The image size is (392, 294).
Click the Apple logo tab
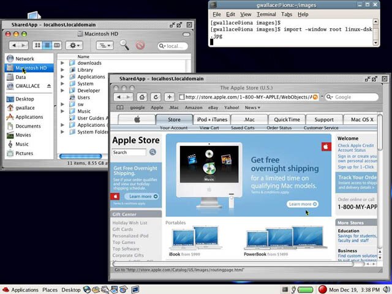[137, 119]
